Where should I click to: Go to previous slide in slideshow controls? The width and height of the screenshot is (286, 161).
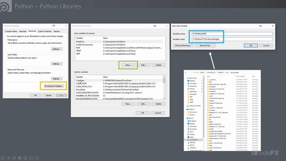click(3, 158)
